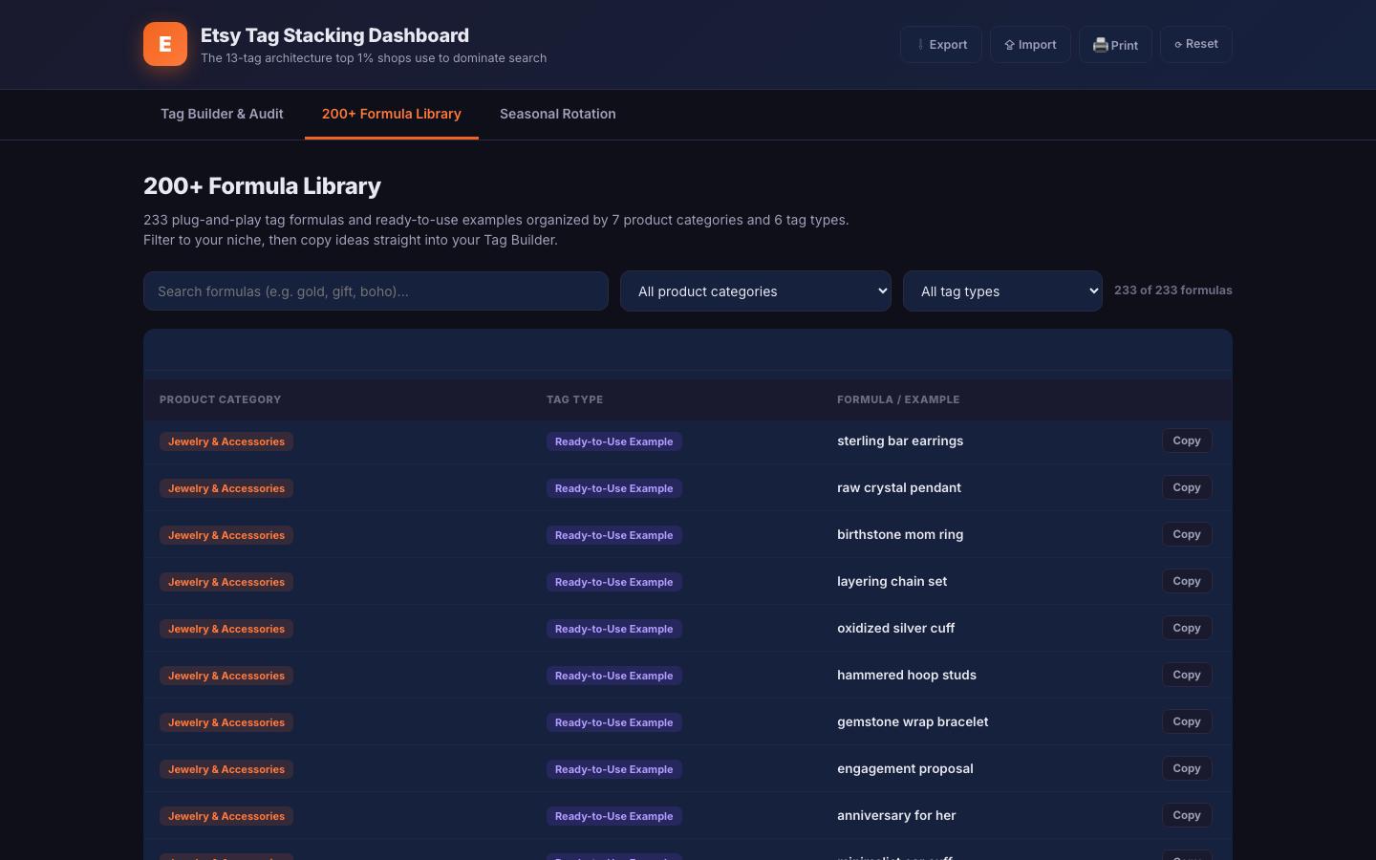This screenshot has width=1376, height=860.
Task: Expand the All tag types dropdown
Action: coord(1002,291)
